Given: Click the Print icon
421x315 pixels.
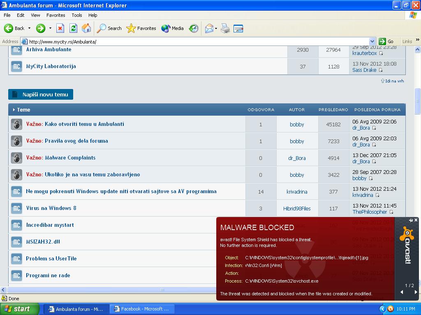Looking at the screenshot, I should tap(225, 28).
